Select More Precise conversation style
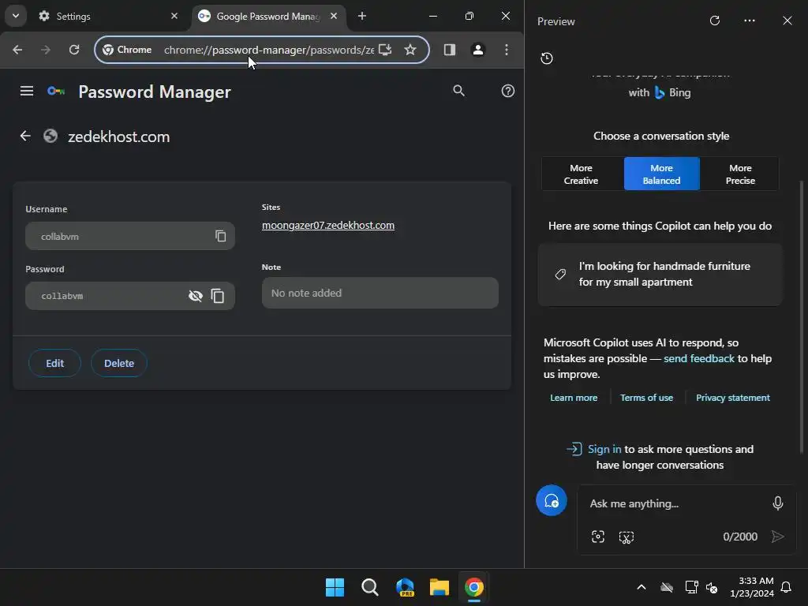 click(740, 174)
